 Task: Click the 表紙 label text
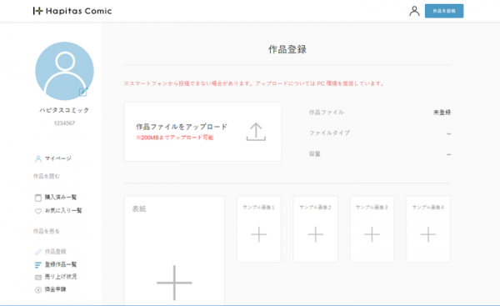139,209
